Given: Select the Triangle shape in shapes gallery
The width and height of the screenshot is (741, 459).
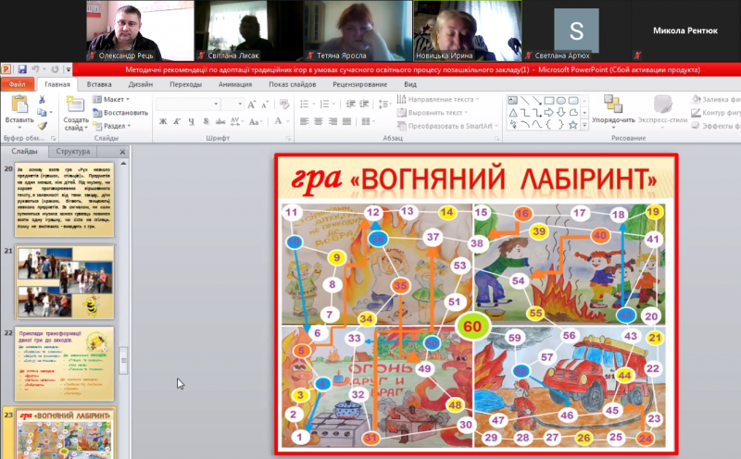Looking at the screenshot, I should click(x=513, y=113).
